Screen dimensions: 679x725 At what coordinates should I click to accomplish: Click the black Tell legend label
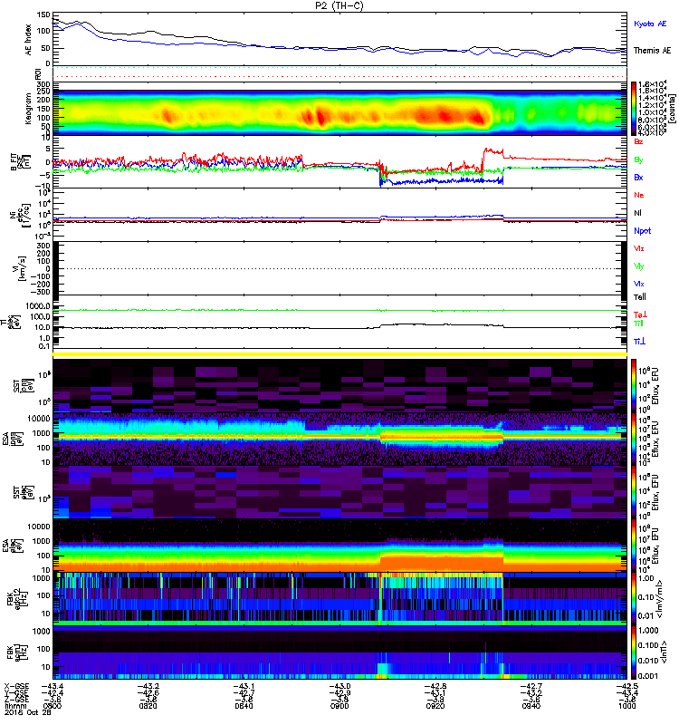coord(640,297)
